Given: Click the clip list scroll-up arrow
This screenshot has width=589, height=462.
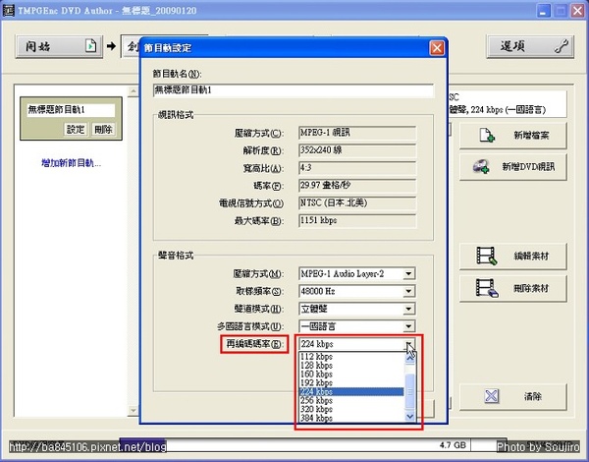Looking at the screenshot, I should [133, 91].
